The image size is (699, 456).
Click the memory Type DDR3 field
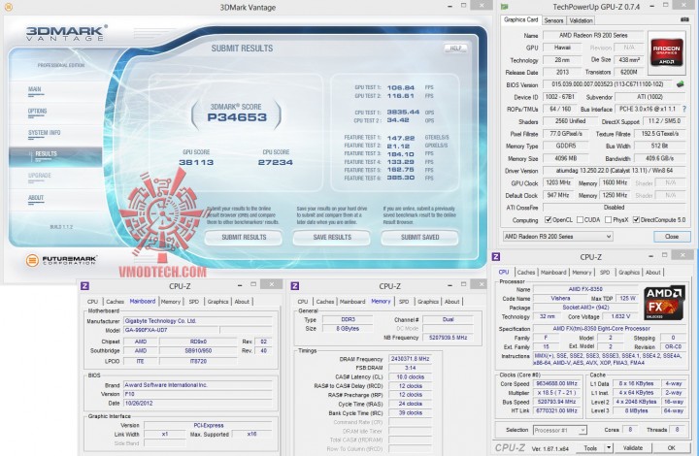(x=349, y=319)
